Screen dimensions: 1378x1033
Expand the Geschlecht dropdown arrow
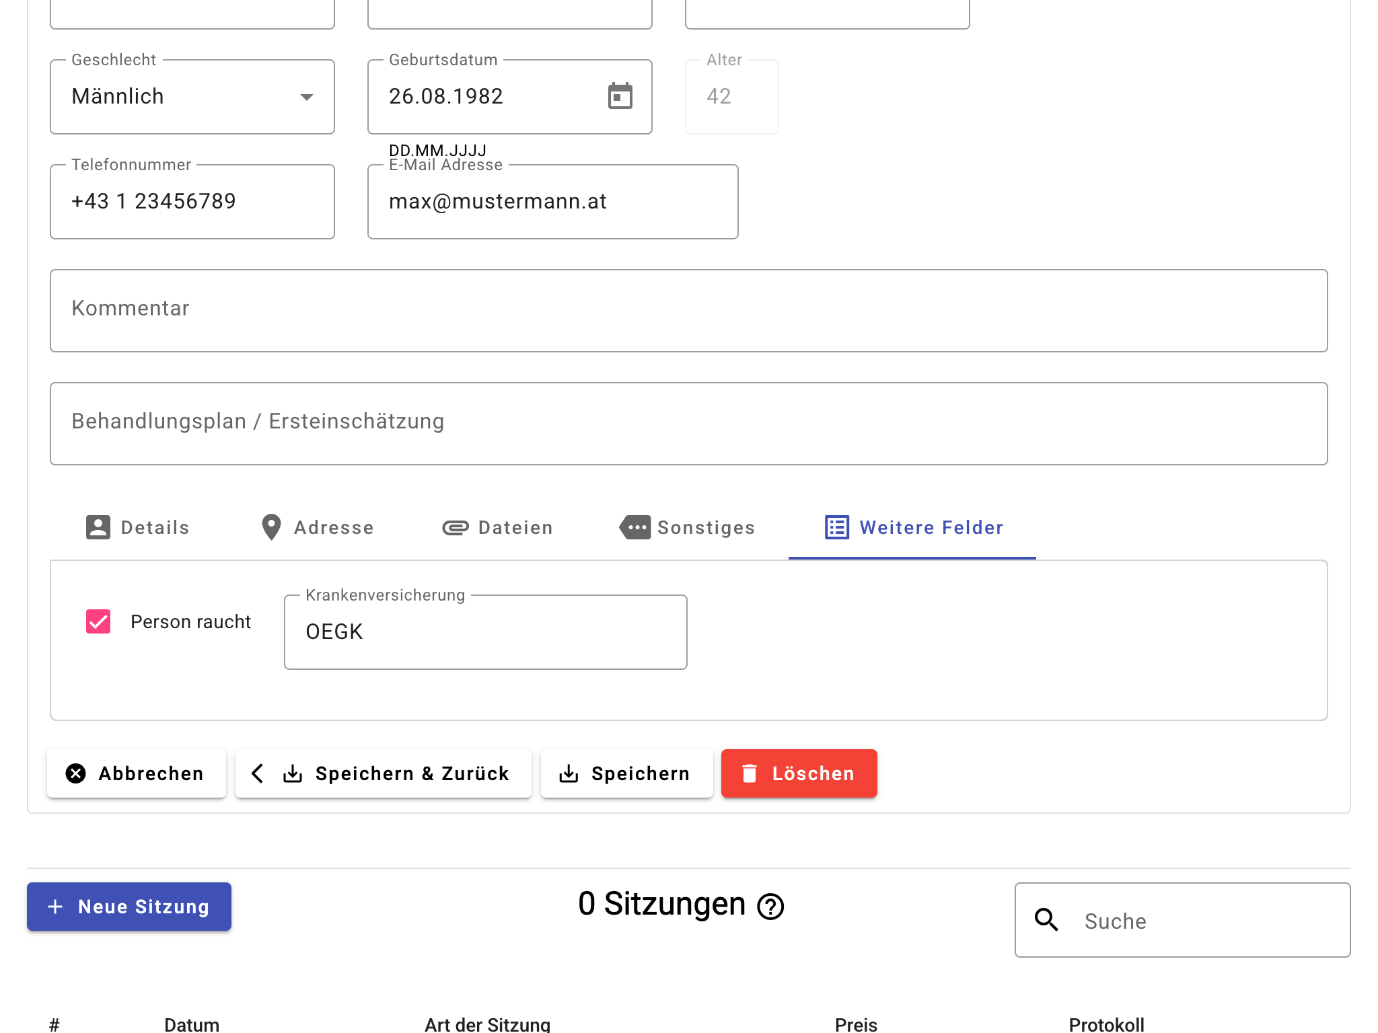click(x=307, y=97)
